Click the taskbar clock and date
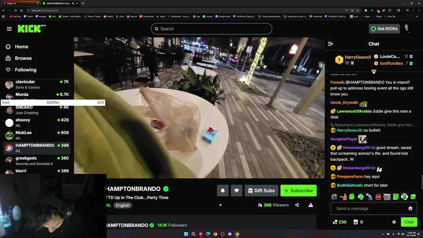This screenshot has width=423, height=238. pos(412,234)
